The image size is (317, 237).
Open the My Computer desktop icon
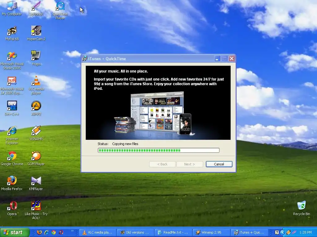(12, 8)
